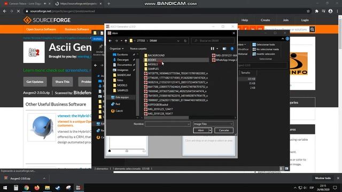Image resolution: width=342 pixels, height=192 pixels.
Task: Click the Cancelar button
Action: point(224,130)
